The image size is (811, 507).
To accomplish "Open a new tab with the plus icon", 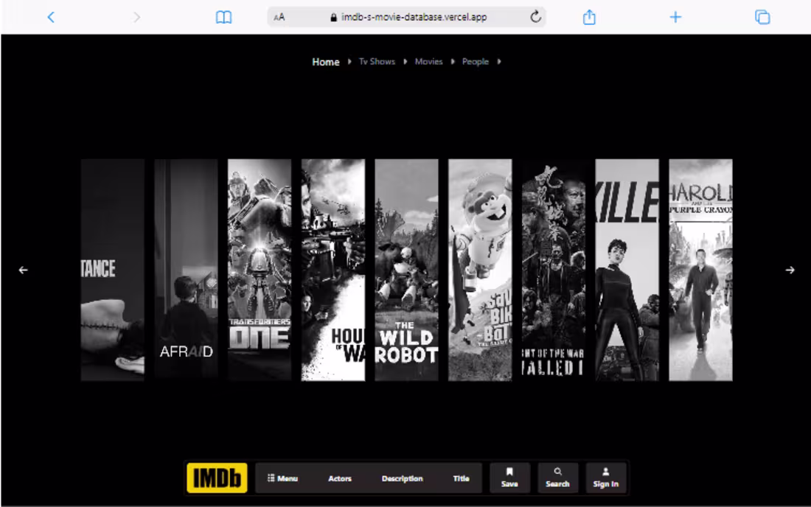I will click(675, 16).
